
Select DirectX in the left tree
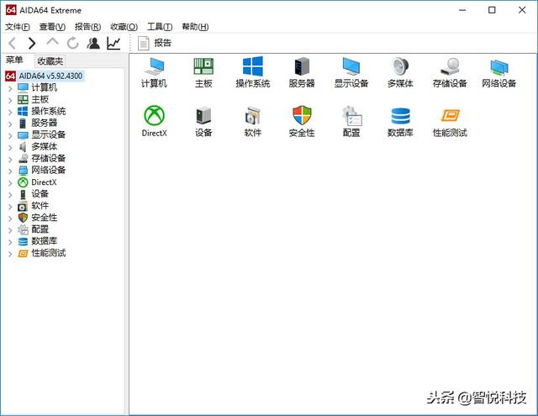coord(37,182)
